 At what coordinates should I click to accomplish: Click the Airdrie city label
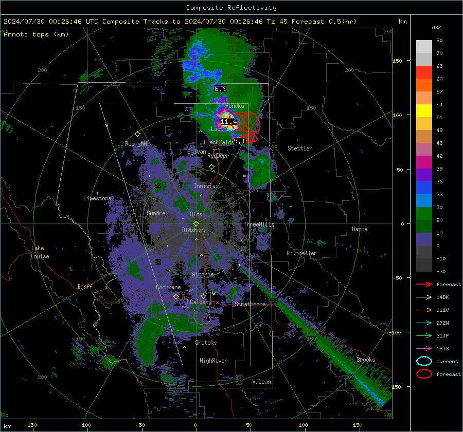tap(203, 274)
